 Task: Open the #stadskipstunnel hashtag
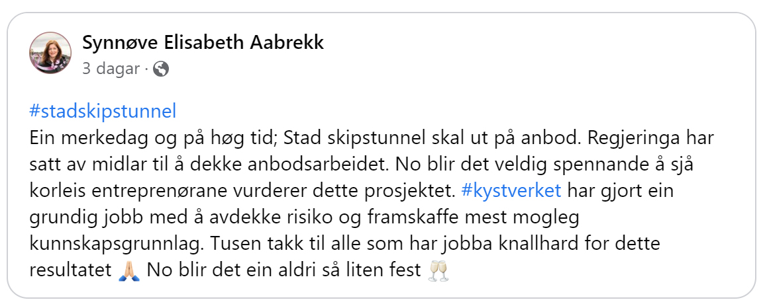[x=103, y=112]
